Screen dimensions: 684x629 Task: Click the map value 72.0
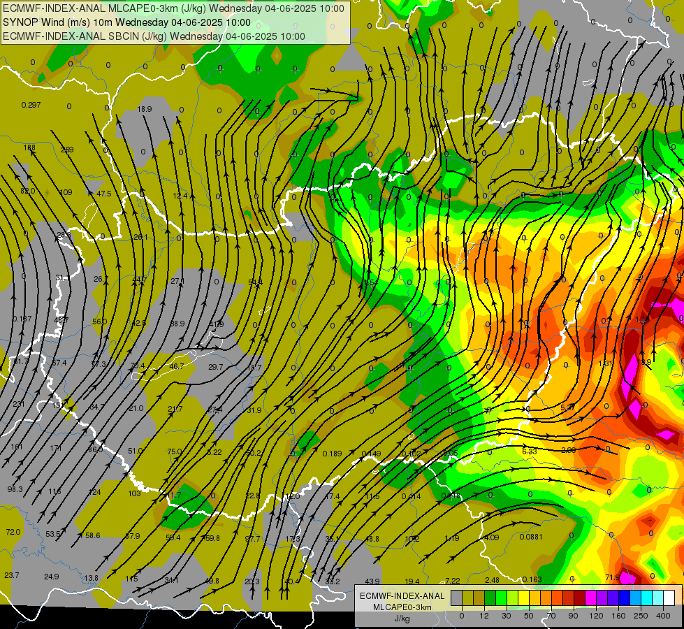point(13,532)
